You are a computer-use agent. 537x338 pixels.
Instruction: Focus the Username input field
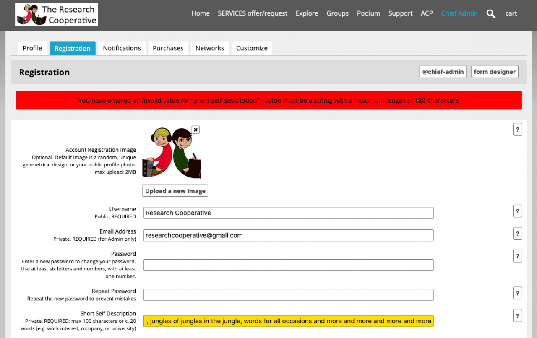pos(288,213)
